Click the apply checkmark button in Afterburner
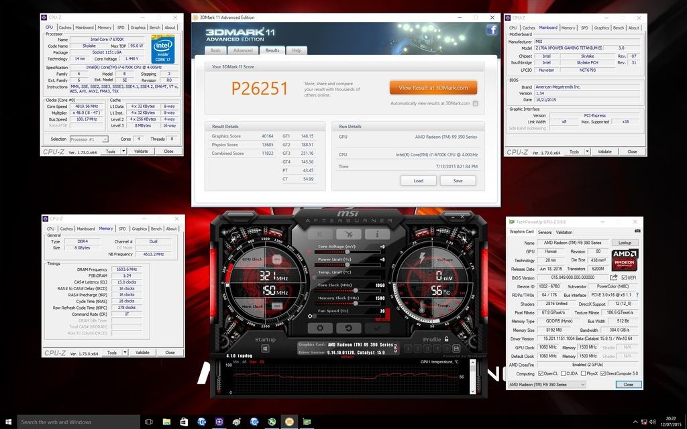This screenshot has width=687, height=429. pos(377,328)
